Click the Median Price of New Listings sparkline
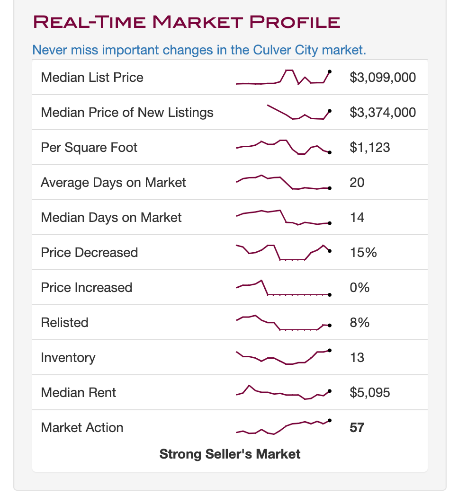Viewport: 449px width, 495px height. point(298,113)
